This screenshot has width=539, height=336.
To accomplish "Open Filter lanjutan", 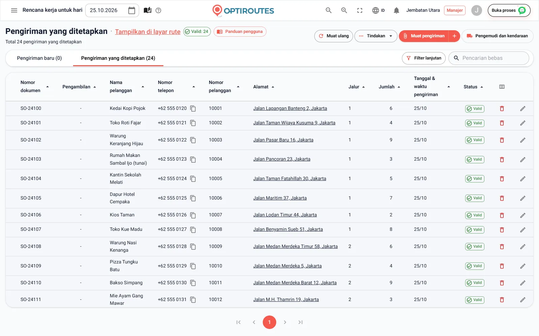I will click(424, 58).
